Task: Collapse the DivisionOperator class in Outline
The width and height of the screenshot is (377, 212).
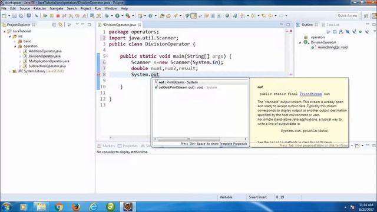Action: 300,42
